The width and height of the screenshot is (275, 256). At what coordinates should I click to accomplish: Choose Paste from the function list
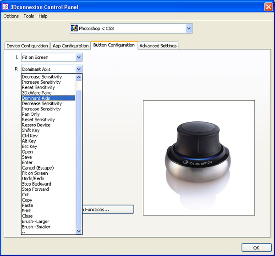tap(48, 205)
